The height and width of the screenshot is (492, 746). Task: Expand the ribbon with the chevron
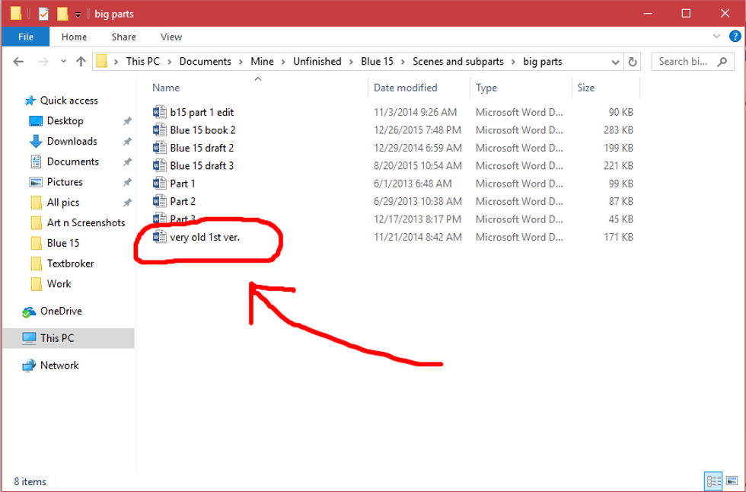tap(716, 37)
